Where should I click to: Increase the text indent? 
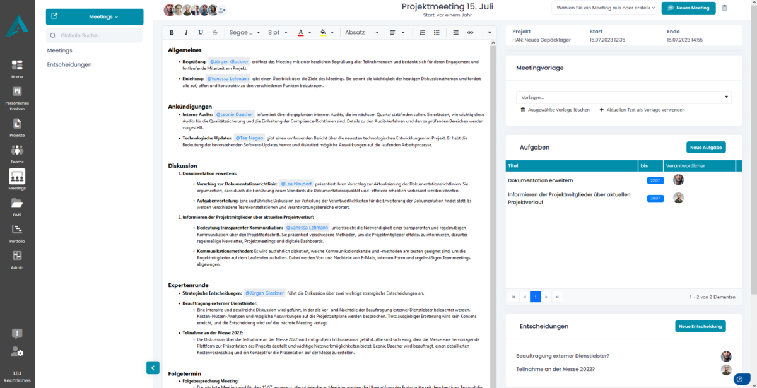click(x=455, y=32)
